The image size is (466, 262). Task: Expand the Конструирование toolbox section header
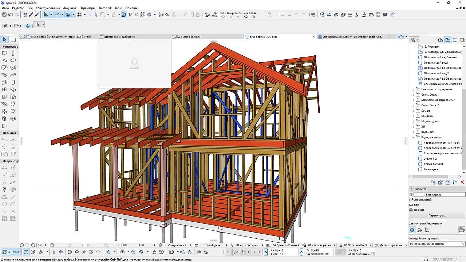(x=10, y=47)
